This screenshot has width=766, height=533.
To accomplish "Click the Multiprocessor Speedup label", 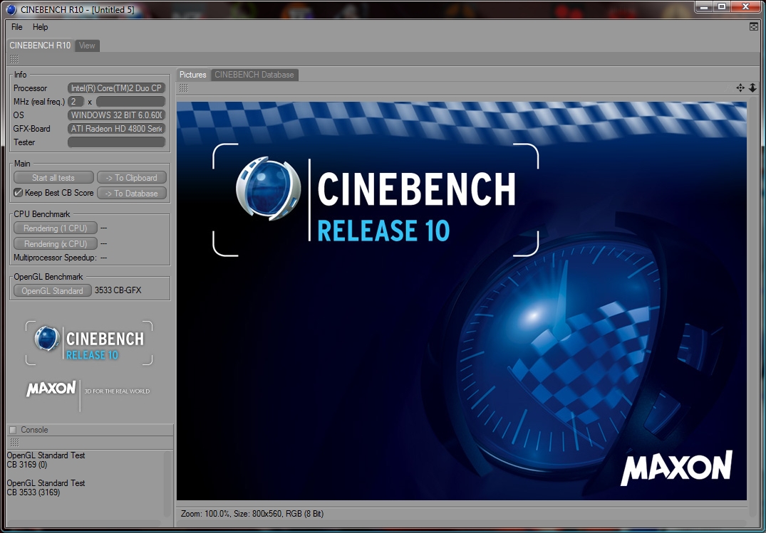I will coord(55,257).
